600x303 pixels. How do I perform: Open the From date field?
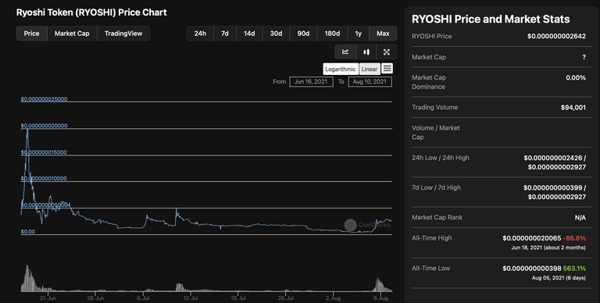(x=311, y=81)
